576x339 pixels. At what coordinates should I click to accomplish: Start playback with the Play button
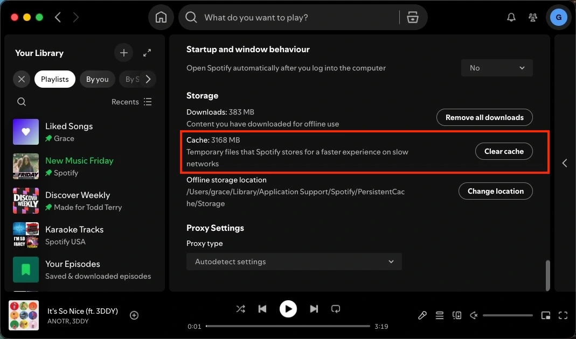(x=288, y=309)
